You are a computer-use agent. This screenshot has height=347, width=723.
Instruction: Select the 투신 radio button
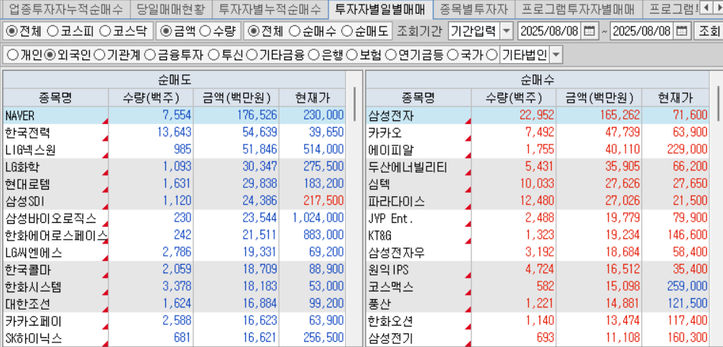pos(213,56)
